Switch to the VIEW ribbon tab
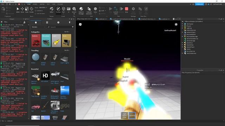Viewport: 225px width, 126px height. (x=54, y=4)
